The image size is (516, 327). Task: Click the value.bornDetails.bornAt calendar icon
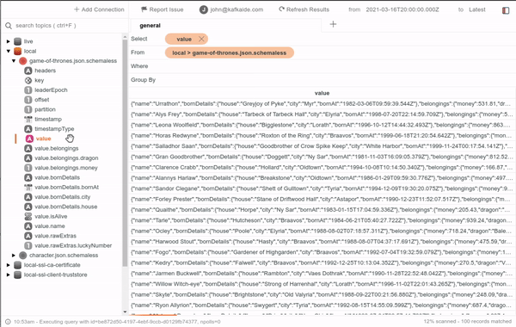[x=28, y=187]
